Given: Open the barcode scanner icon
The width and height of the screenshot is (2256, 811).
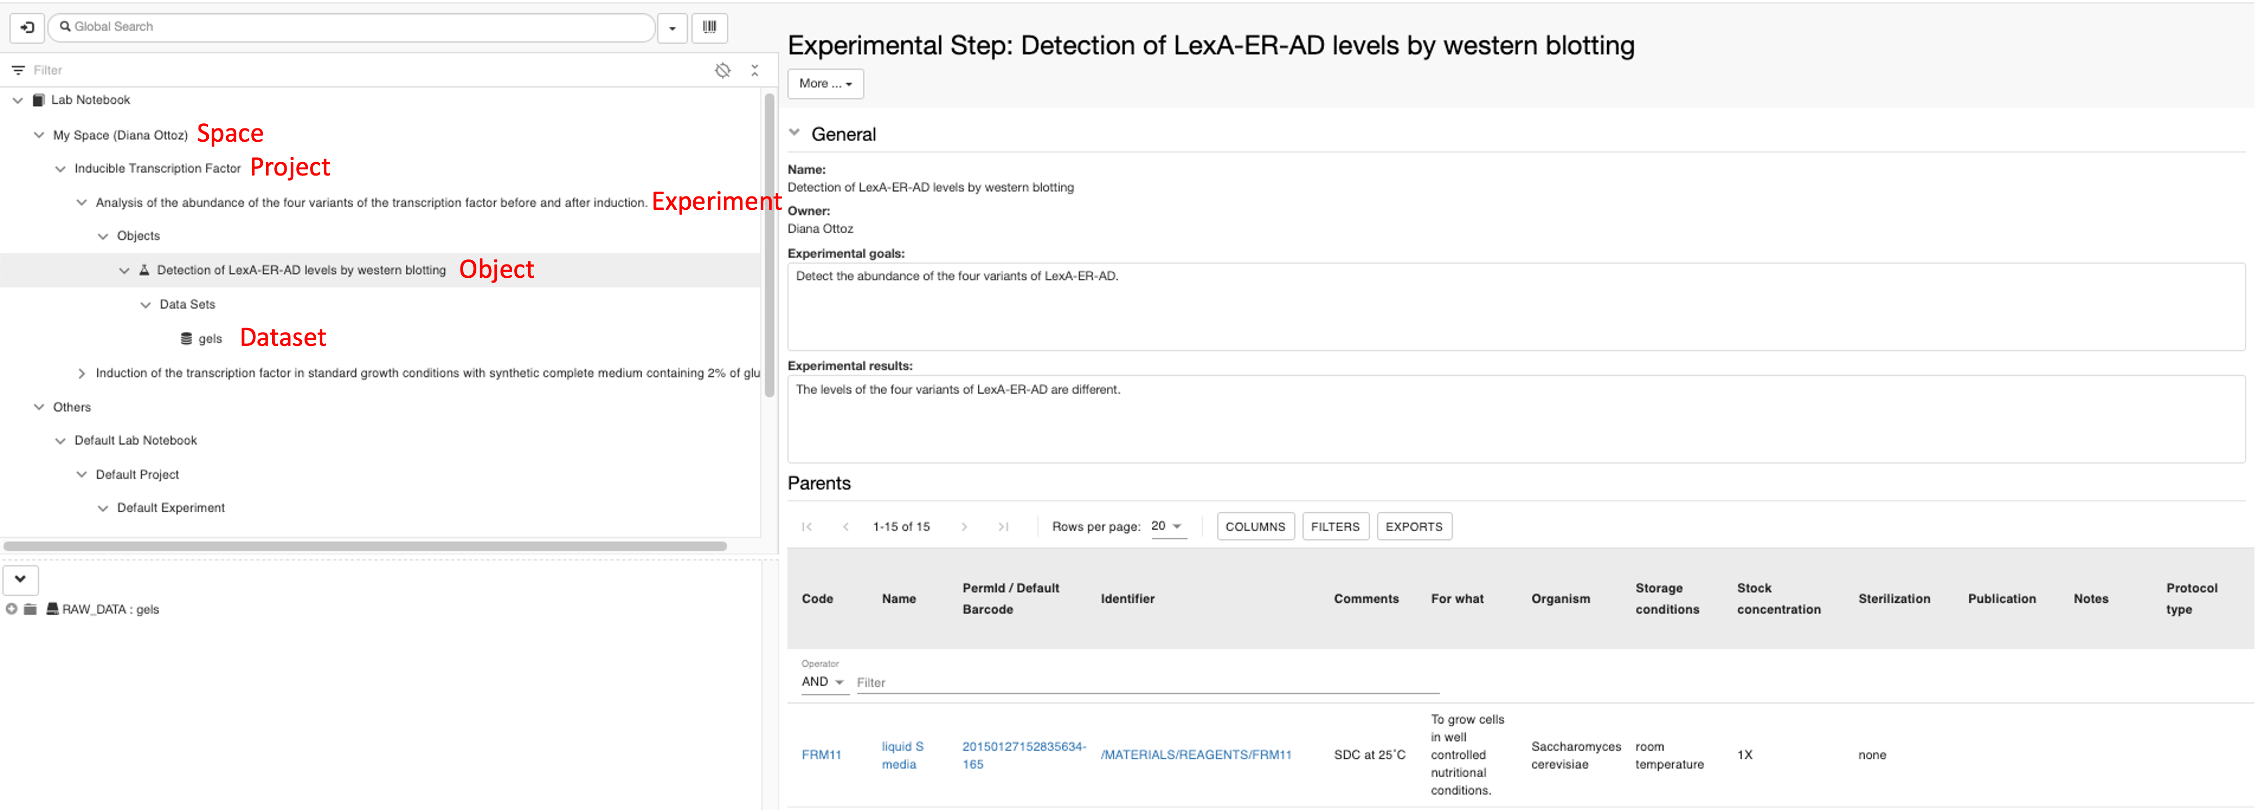Looking at the screenshot, I should (x=709, y=27).
